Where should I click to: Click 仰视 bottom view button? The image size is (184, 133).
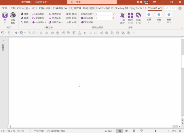(x=74, y=14)
